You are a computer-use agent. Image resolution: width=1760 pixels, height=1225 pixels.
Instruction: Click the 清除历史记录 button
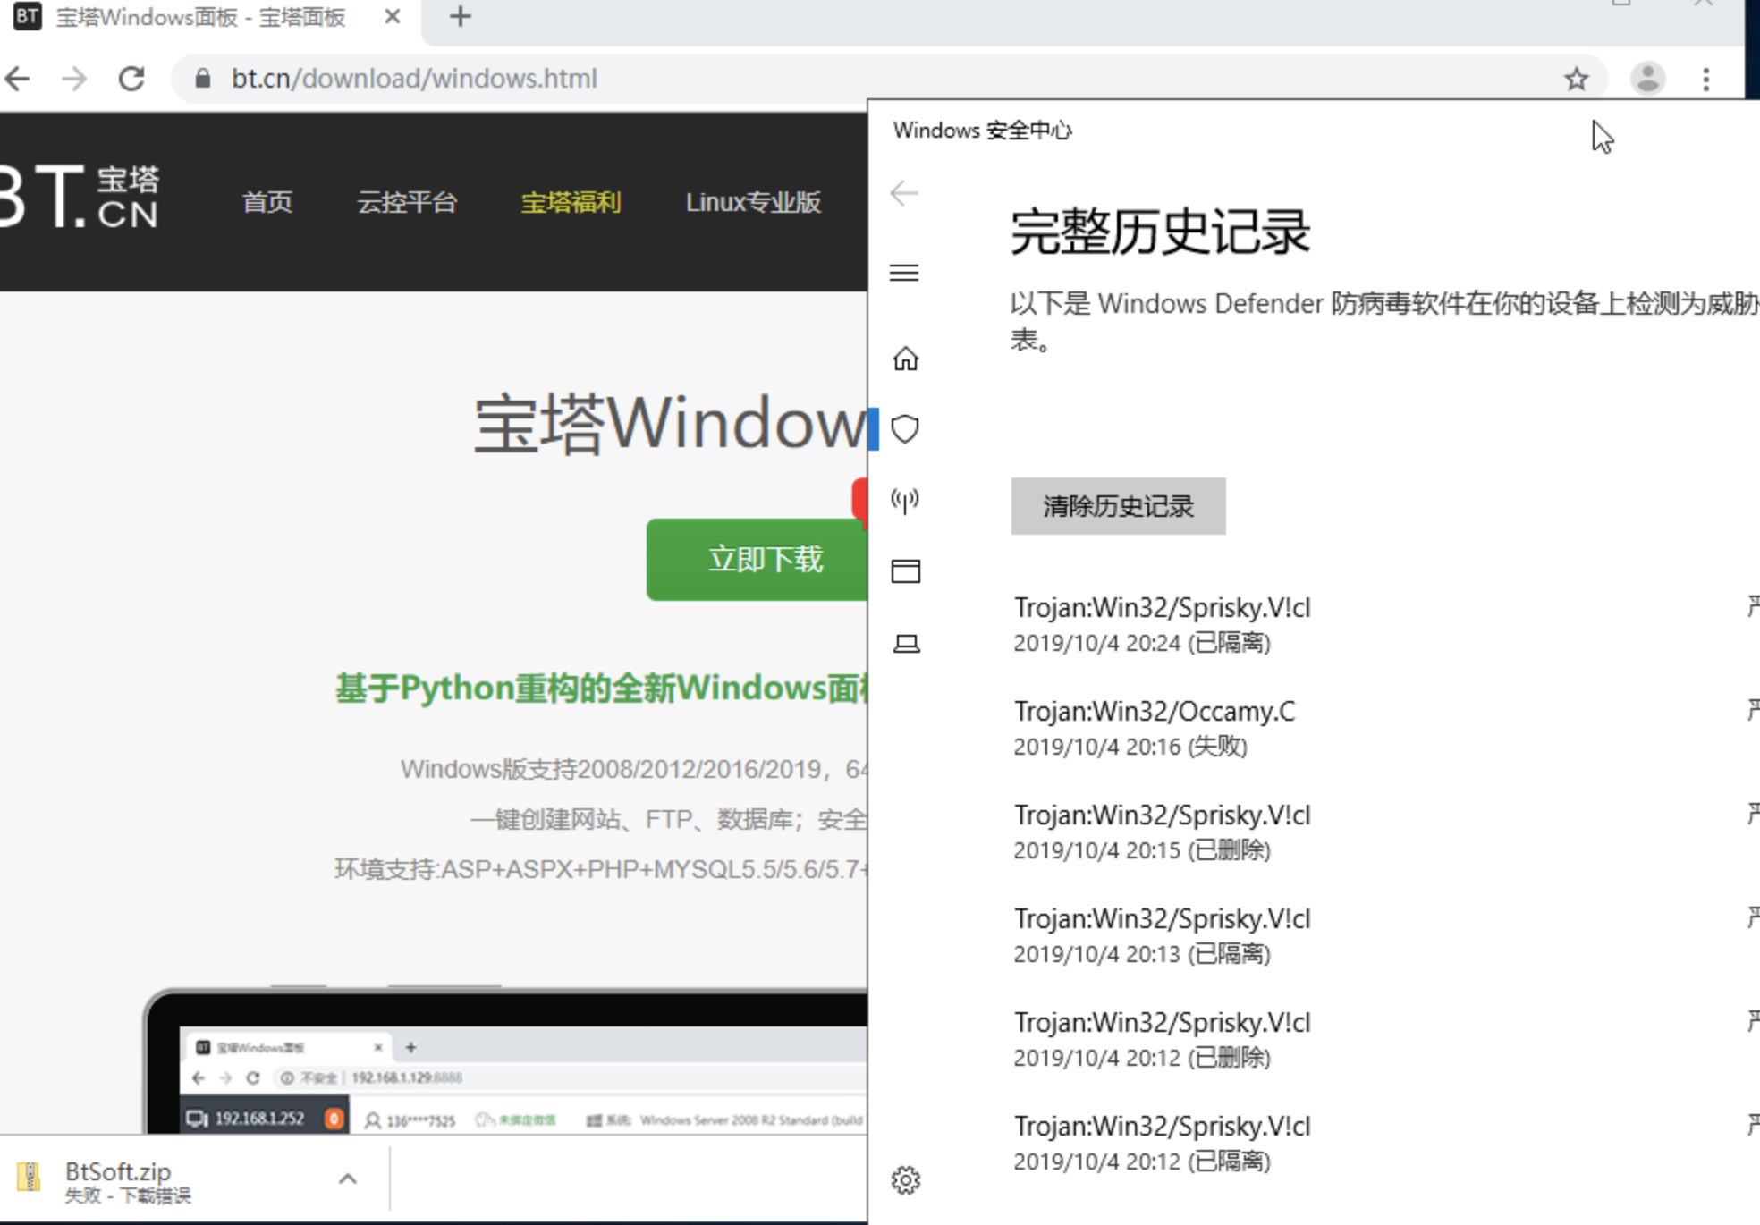pyautogui.click(x=1118, y=506)
